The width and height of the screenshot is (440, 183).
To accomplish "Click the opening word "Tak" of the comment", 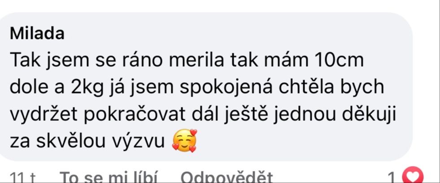I will [25, 61].
